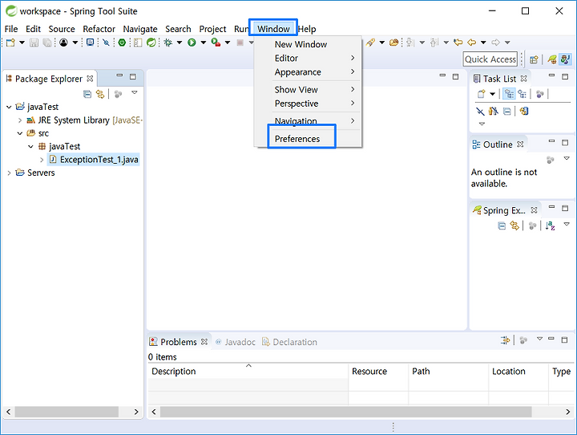Open the File menu

[x=11, y=29]
